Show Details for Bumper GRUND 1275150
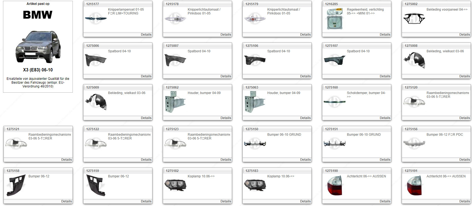This screenshot has height=206, width=472. [305, 160]
